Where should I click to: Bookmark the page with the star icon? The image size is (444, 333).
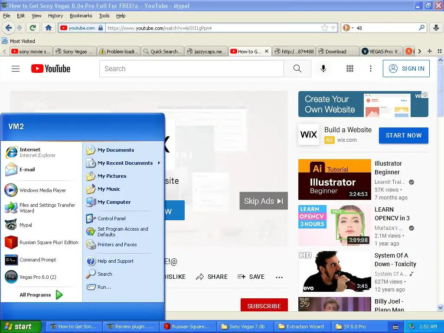click(324, 28)
